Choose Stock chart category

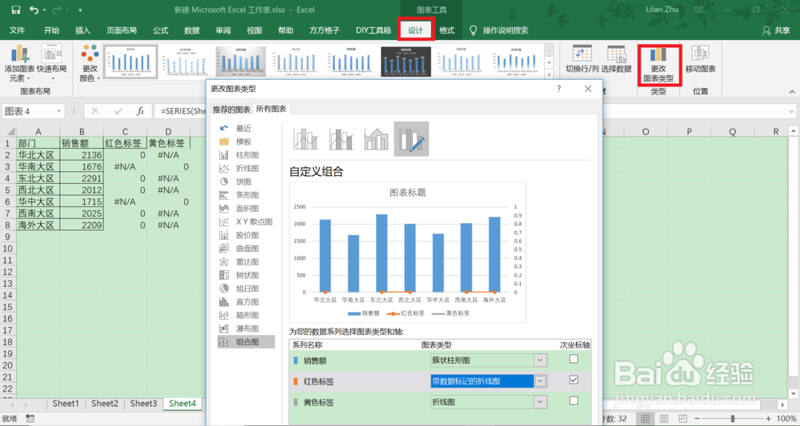[x=246, y=235]
